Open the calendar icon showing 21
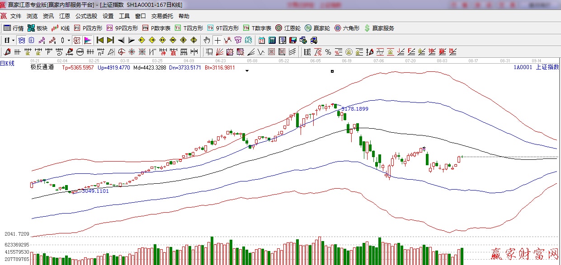 pos(262,40)
